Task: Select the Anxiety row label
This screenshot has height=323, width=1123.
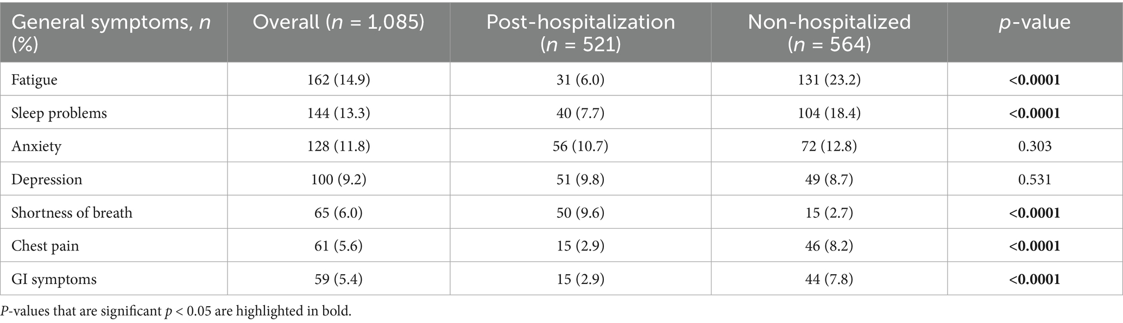Action: [36, 146]
